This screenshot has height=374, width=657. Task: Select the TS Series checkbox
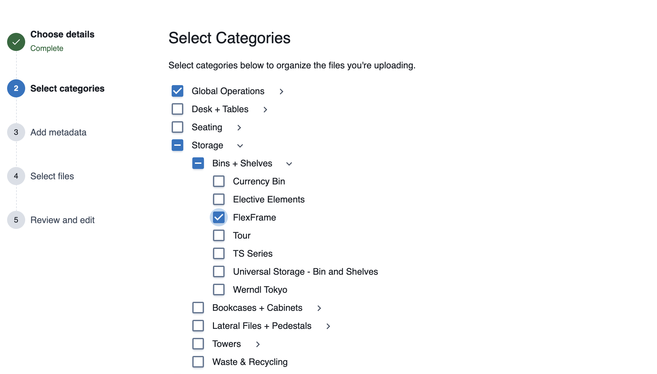(x=219, y=253)
